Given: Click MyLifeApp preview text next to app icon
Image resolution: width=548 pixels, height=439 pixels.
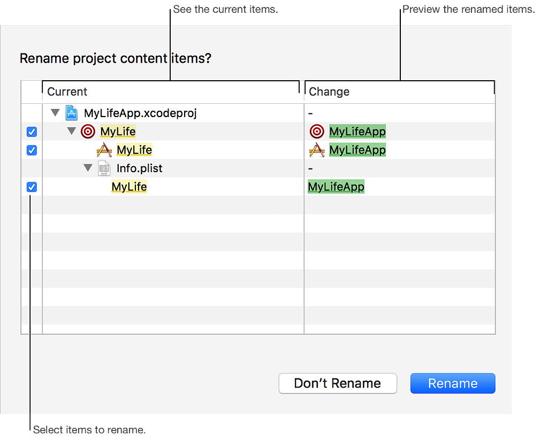Looking at the screenshot, I should pyautogui.click(x=357, y=150).
